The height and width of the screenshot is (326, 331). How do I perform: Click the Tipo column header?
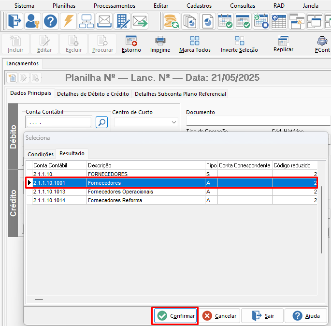coord(211,165)
